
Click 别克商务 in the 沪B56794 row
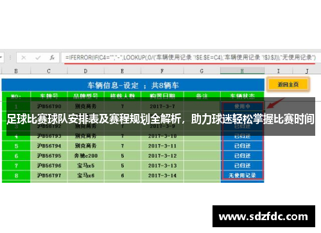[x=85, y=146]
